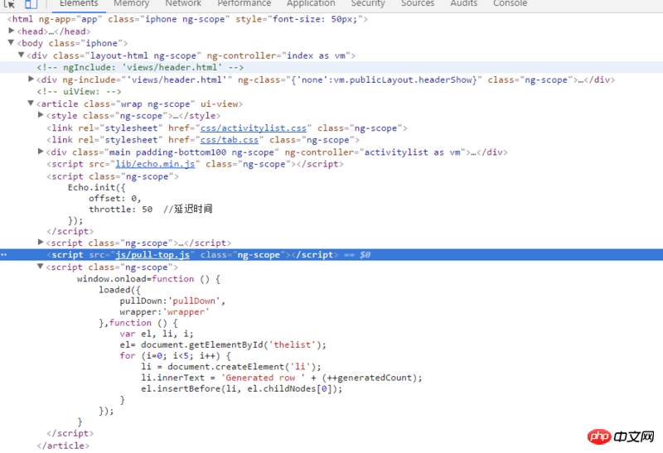Expand the activitylist controller div
The image size is (663, 453).
click(x=41, y=152)
